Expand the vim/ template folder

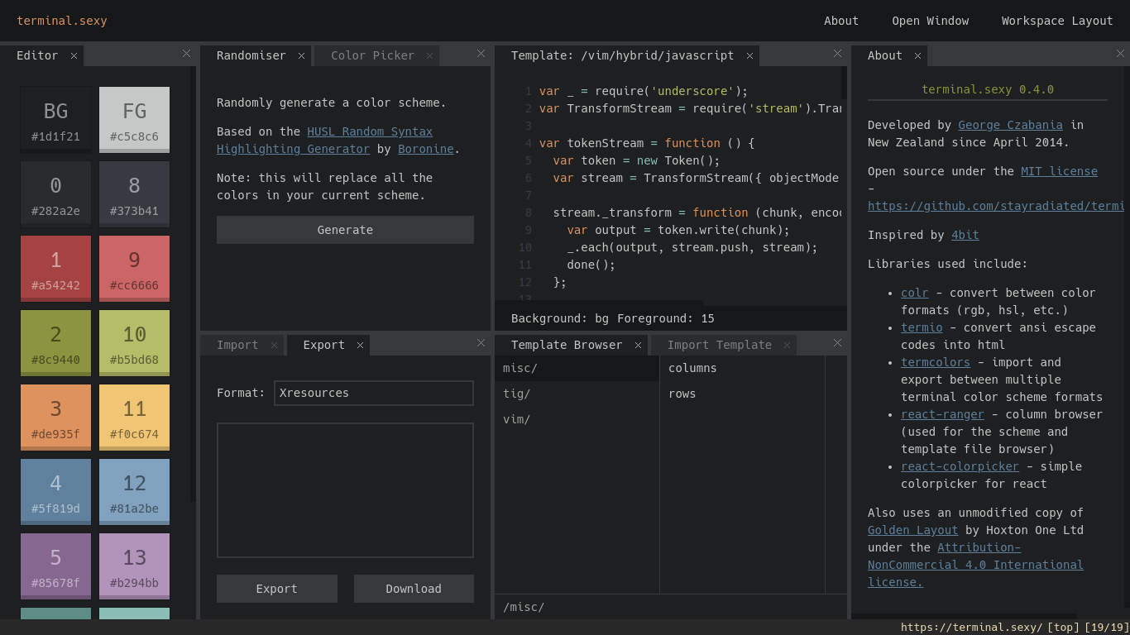point(519,419)
